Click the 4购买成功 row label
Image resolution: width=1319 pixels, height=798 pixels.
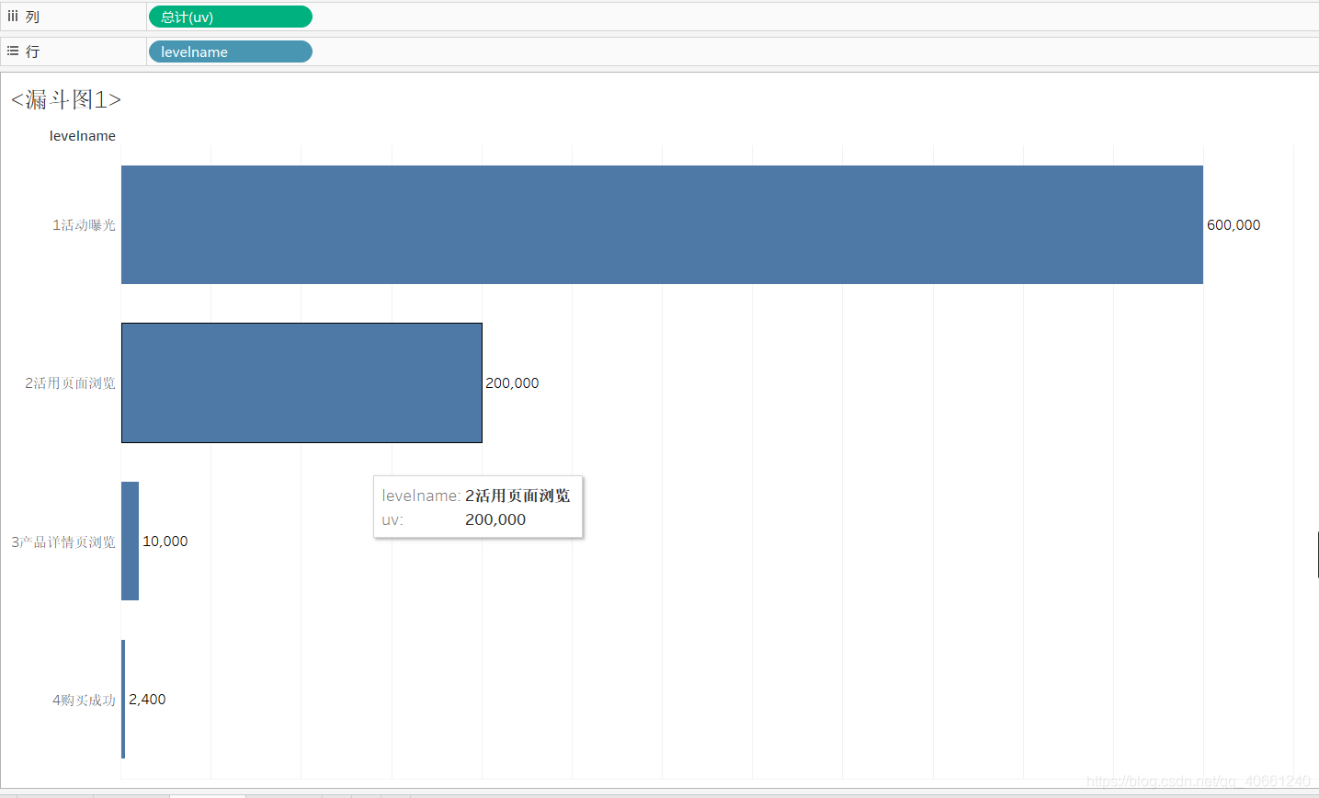click(84, 700)
